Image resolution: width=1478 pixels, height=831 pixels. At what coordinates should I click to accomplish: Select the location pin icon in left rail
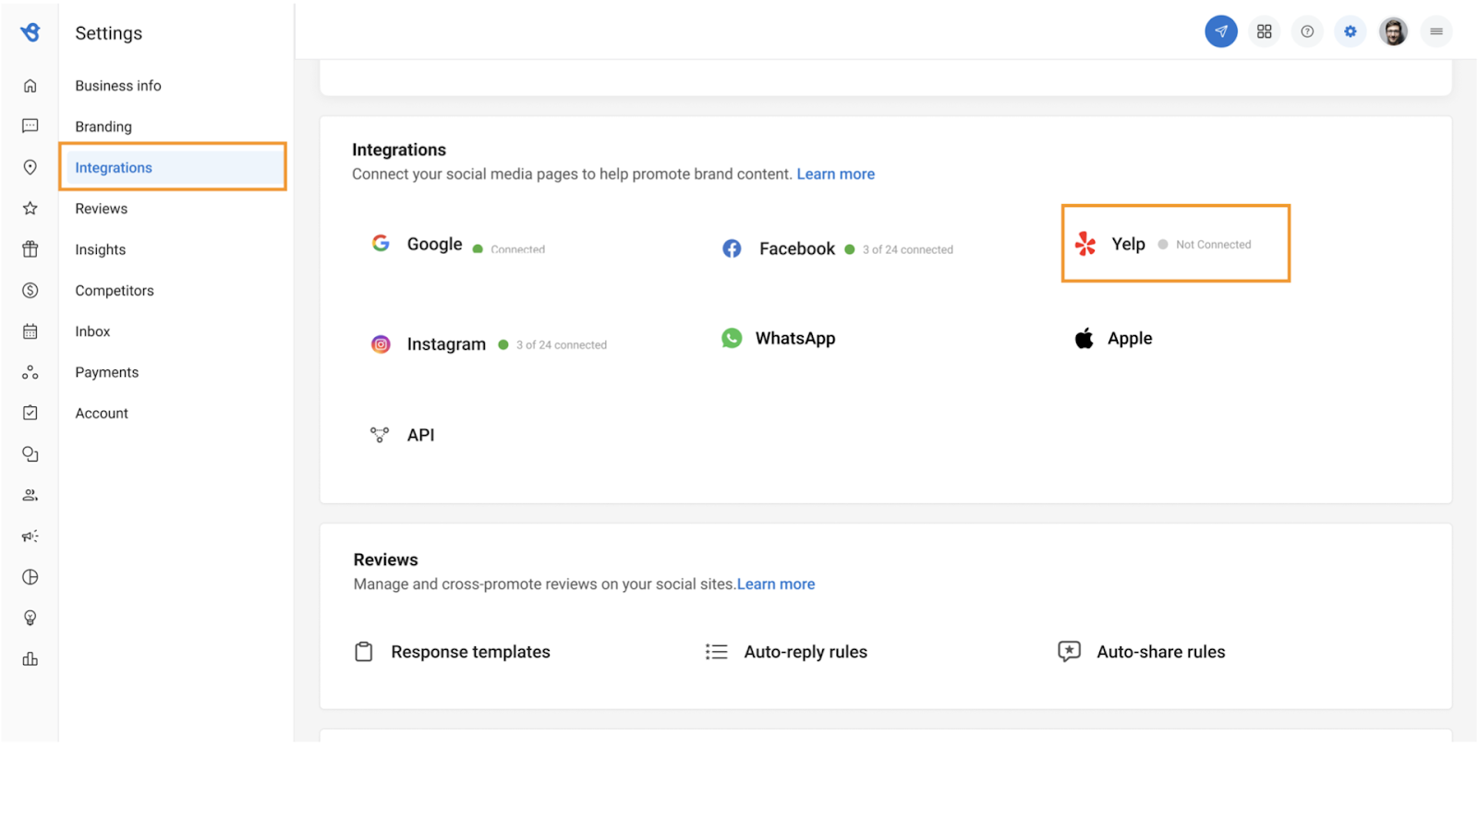[x=30, y=167]
